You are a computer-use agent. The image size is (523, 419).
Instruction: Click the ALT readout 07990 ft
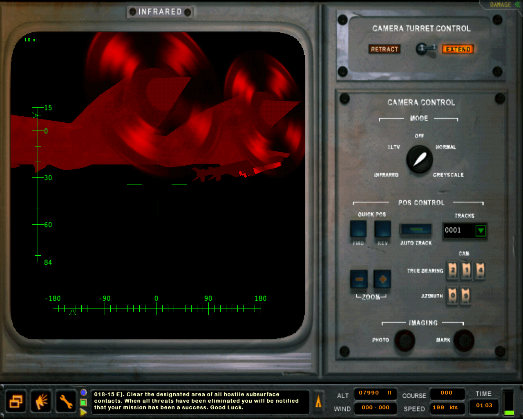375,393
